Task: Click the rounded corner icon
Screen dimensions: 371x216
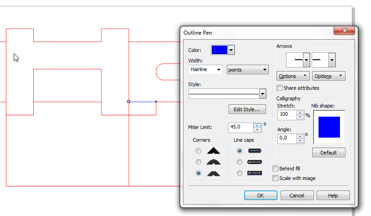Action: pyautogui.click(x=214, y=162)
